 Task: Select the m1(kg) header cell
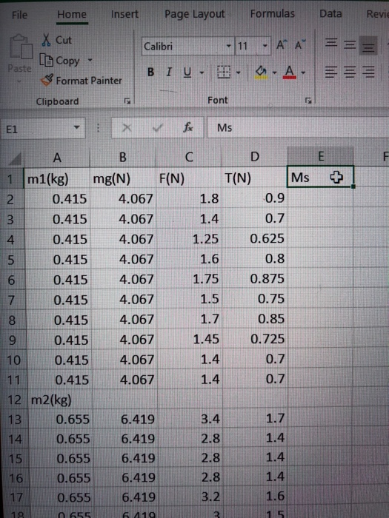[57, 179]
